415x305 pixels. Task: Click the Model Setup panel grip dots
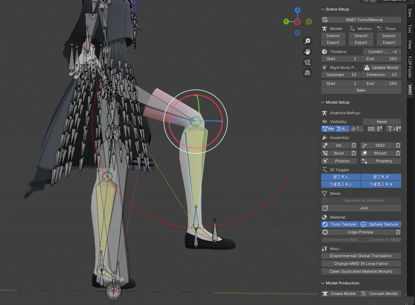(400, 102)
